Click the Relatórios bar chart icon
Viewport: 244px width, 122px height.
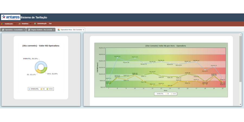19,24
